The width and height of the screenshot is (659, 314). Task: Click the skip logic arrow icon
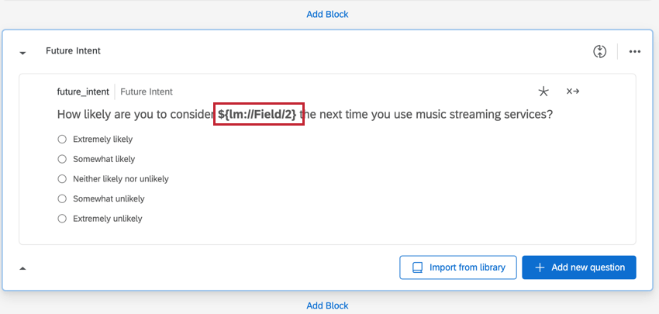click(573, 91)
